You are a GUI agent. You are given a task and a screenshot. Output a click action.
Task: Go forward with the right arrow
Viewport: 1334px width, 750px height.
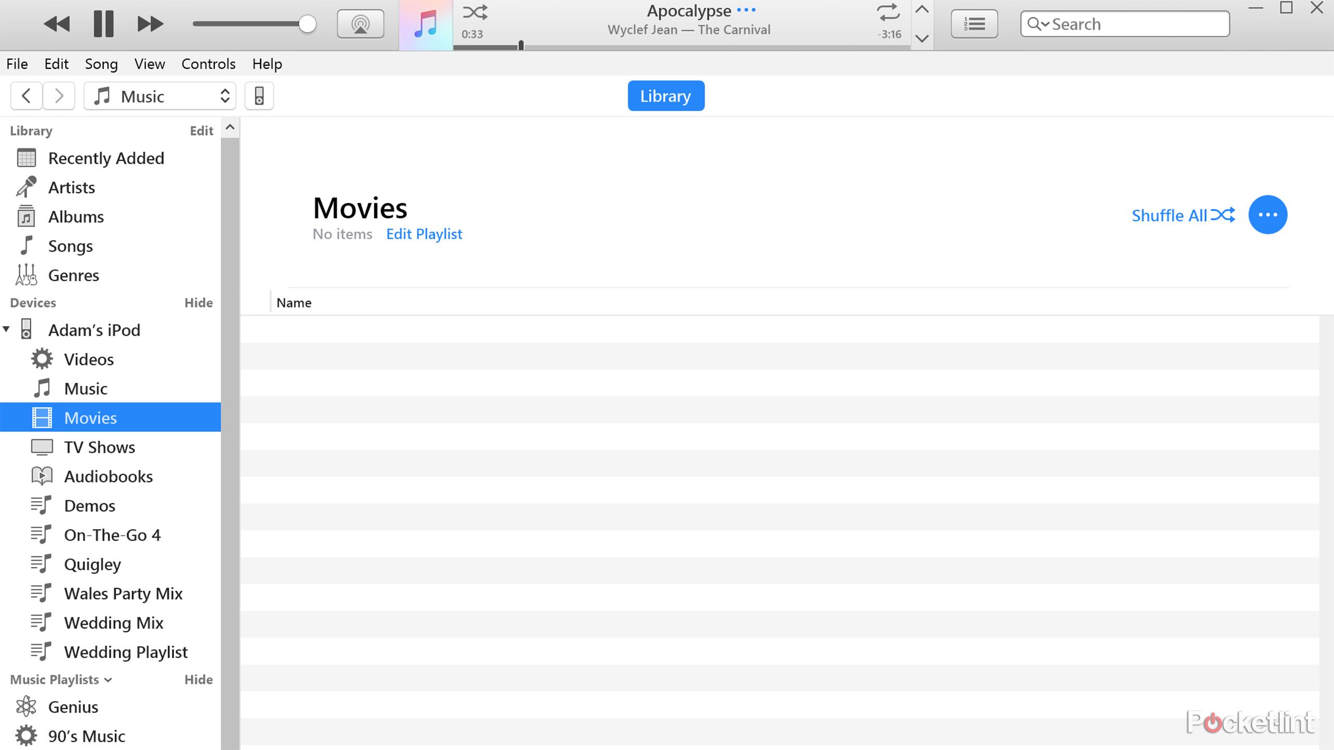point(59,96)
